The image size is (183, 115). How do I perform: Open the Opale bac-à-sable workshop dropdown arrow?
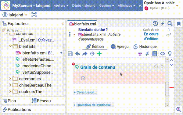[177, 6]
